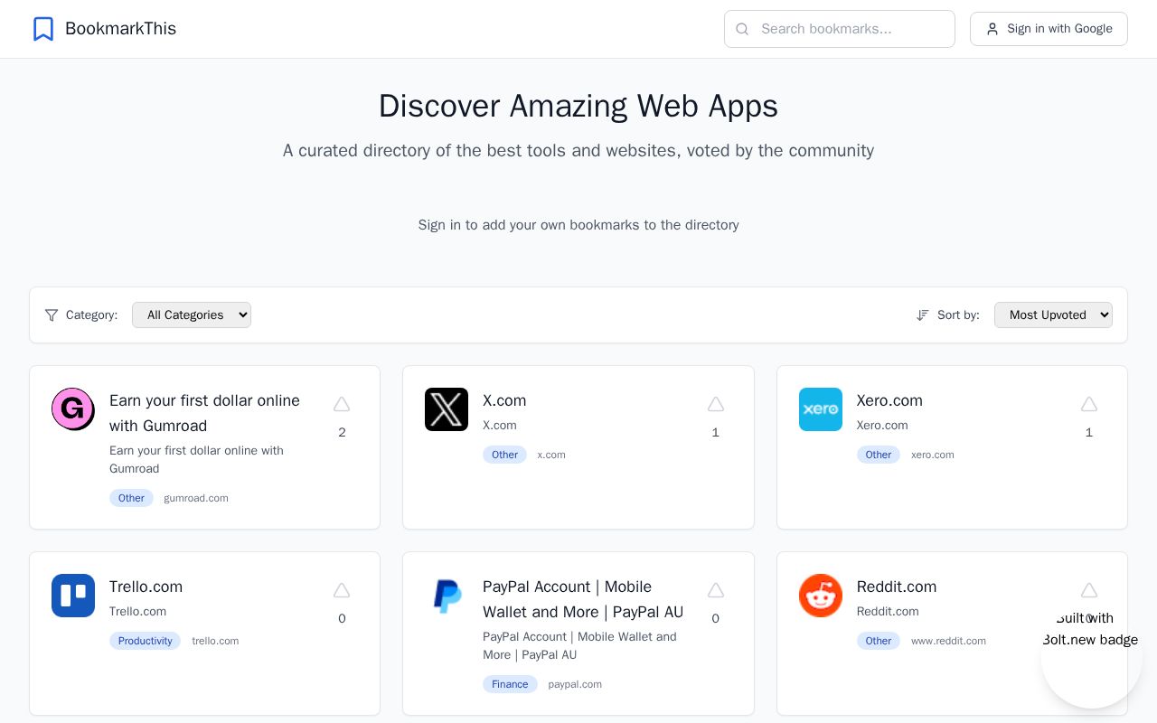Upvote the Gumroad bookmark
The height and width of the screenshot is (723, 1157).
pos(342,404)
